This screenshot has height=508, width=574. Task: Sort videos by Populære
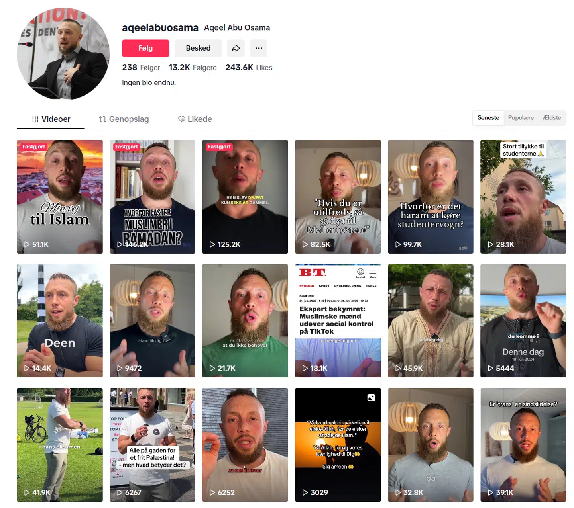click(x=521, y=118)
